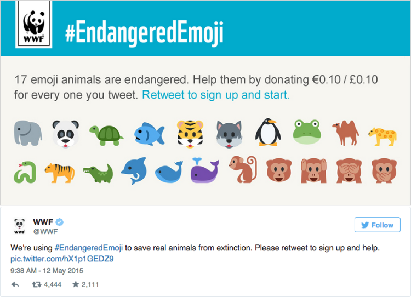The height and width of the screenshot is (297, 411).
Task: Click the WWF avatar thumbnail in tweet
Action: point(19,226)
